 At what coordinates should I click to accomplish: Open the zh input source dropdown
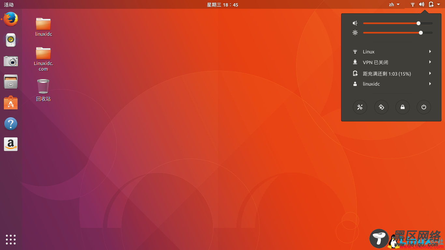coord(394,5)
